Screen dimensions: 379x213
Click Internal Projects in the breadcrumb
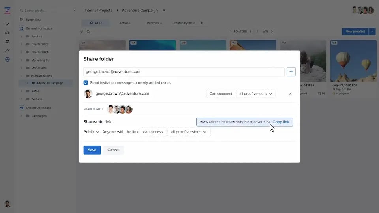coord(98,10)
